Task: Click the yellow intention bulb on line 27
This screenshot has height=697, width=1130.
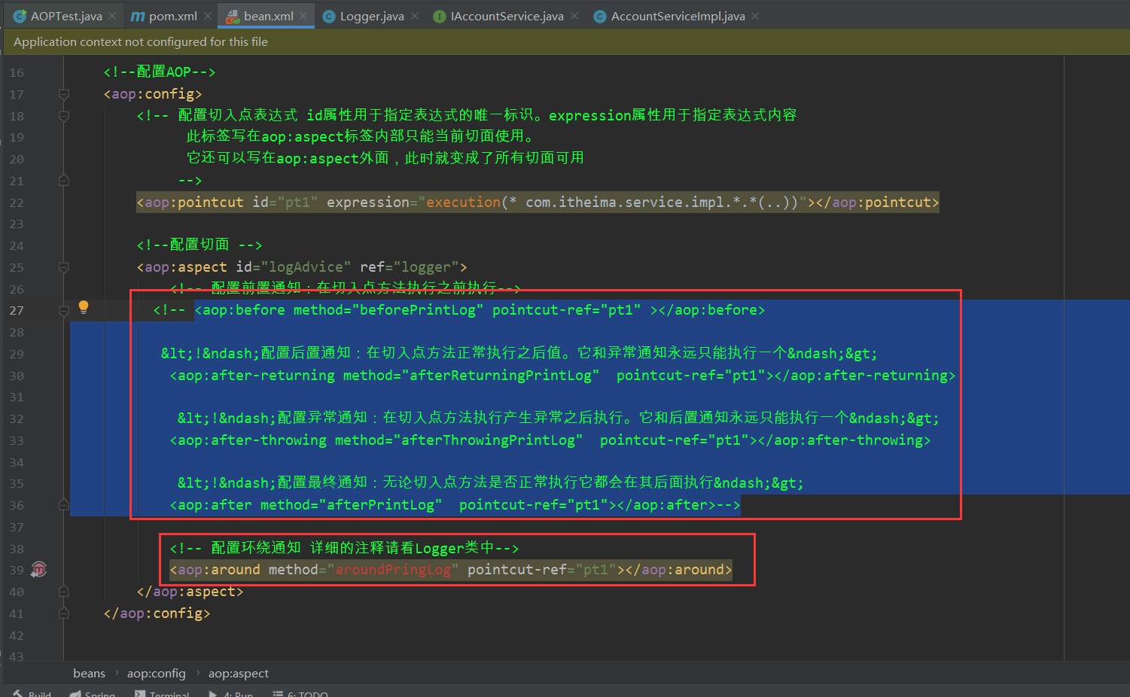Action: (84, 307)
